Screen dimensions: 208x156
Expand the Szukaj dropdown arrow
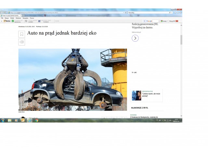pos(168,21)
